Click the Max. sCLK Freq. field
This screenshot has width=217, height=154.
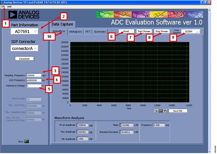click(34, 106)
